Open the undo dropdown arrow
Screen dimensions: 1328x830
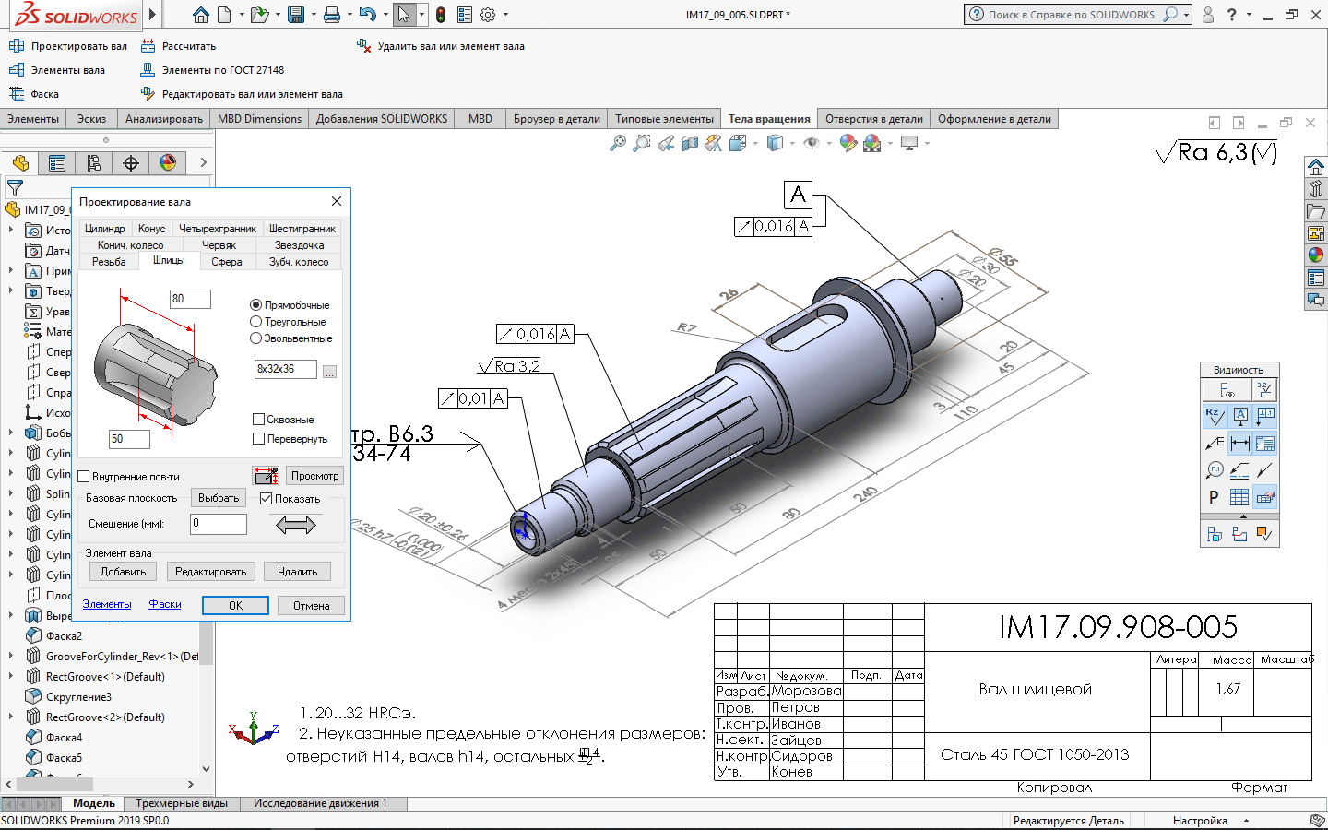[x=385, y=15]
